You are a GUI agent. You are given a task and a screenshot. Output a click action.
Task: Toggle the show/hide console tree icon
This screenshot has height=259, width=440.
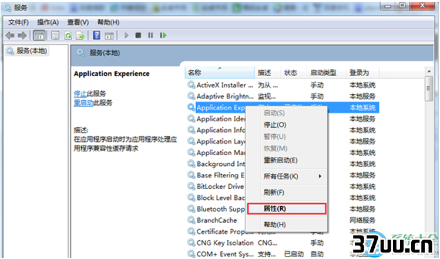click(x=39, y=36)
